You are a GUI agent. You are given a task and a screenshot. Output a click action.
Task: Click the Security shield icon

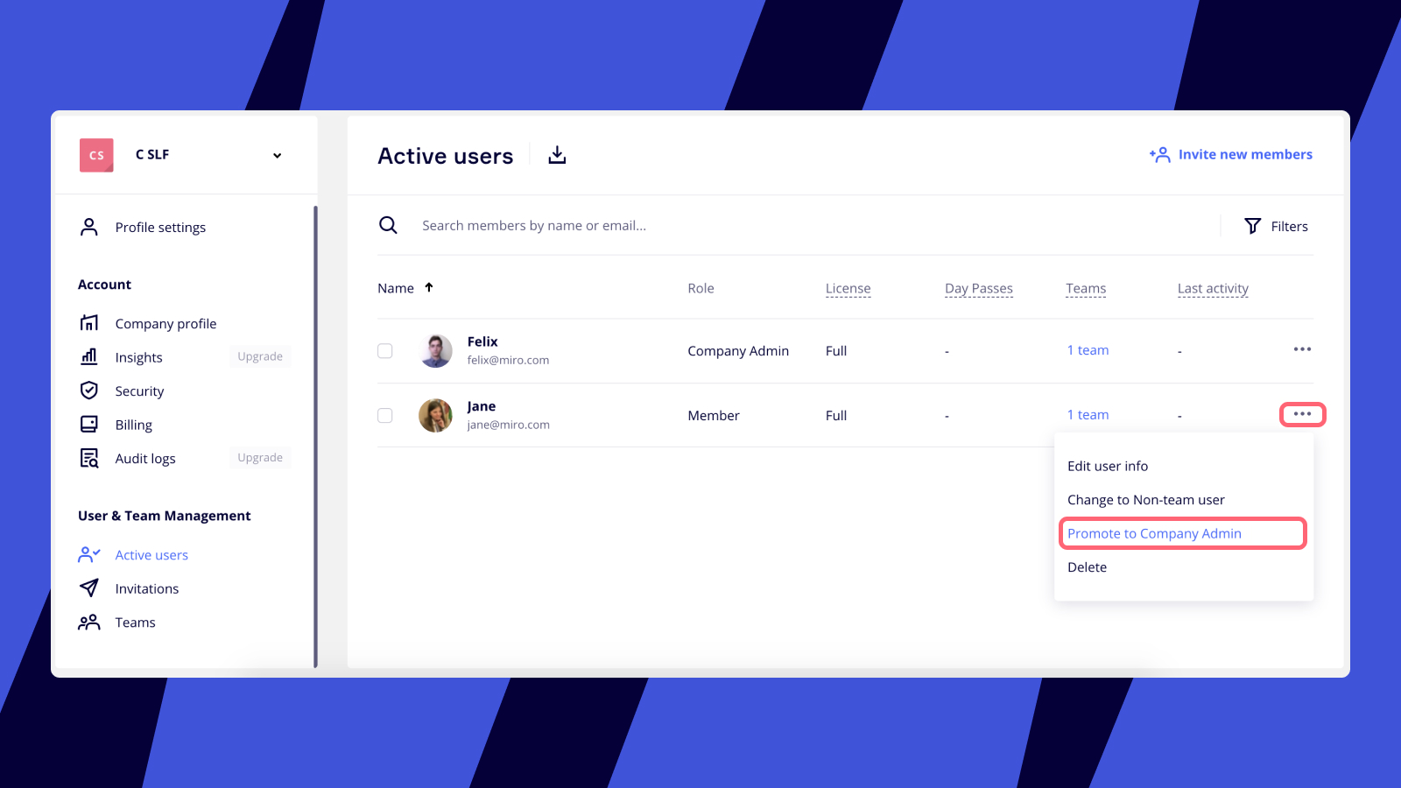89,390
